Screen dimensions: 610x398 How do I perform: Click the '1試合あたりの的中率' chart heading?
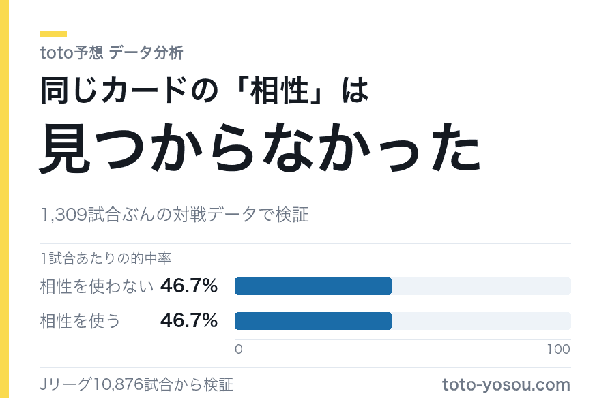coord(106,258)
